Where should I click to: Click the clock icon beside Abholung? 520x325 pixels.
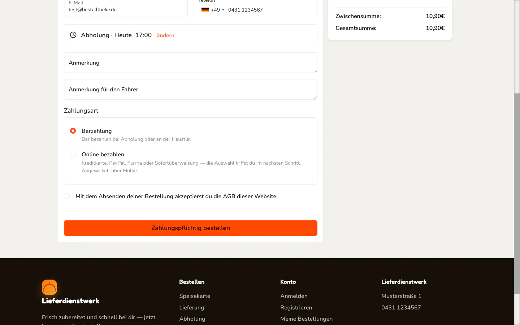click(x=73, y=35)
